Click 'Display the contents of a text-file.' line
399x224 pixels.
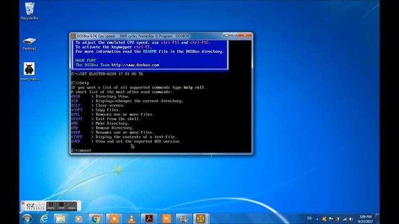pos(136,137)
